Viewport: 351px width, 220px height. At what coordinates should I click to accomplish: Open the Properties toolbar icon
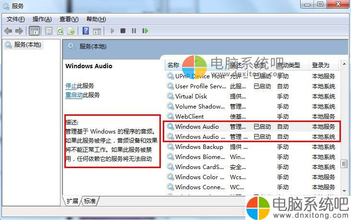48,31
